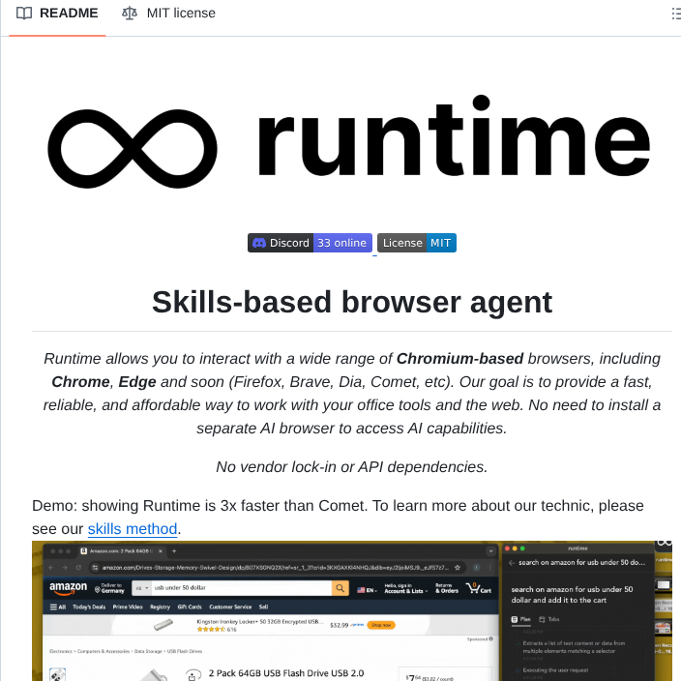Screen dimensions: 681x681
Task: Select the Plan tab in runtime panel
Action: point(521,619)
